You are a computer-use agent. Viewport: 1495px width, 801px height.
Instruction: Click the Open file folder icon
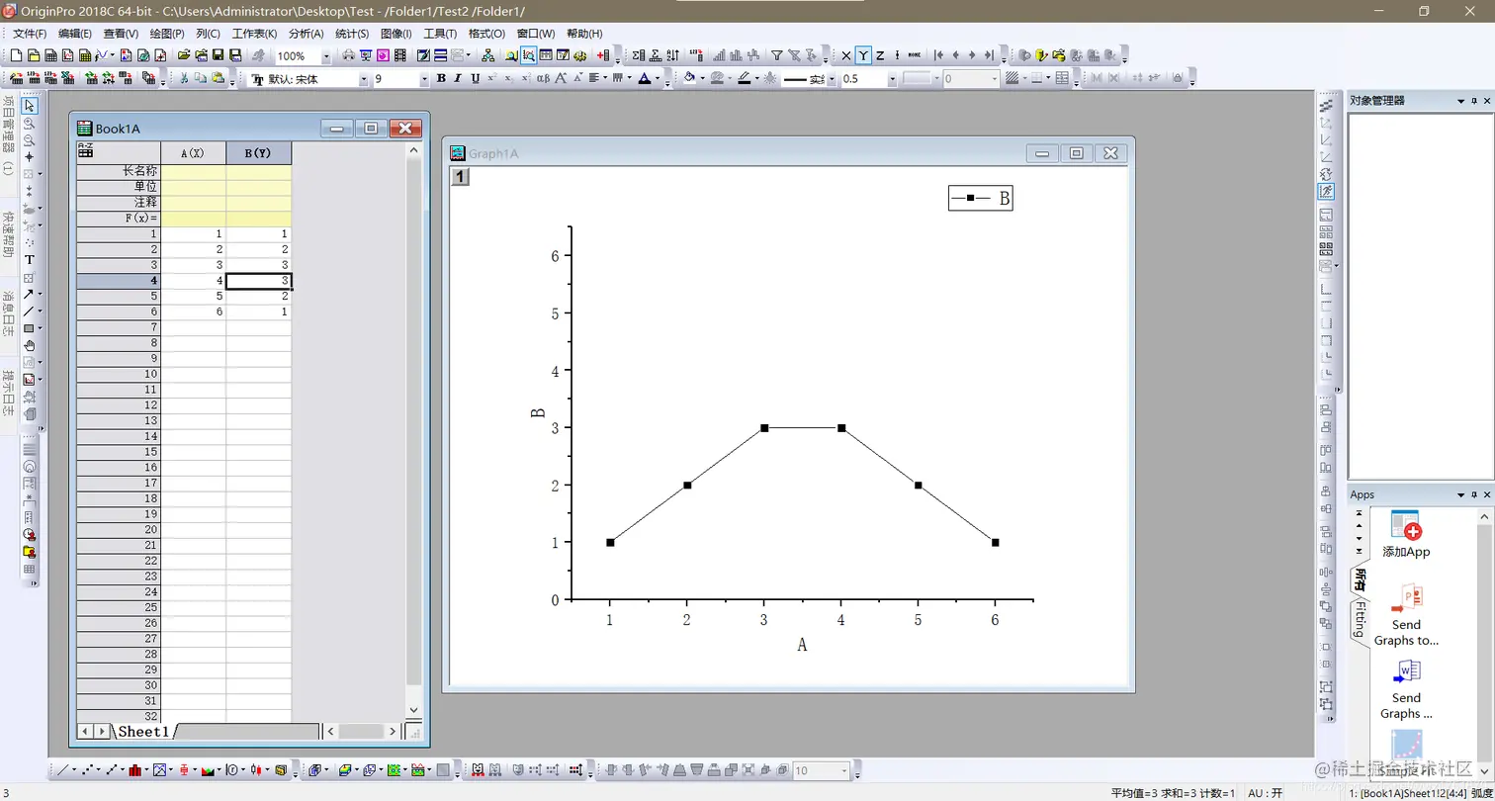(x=184, y=55)
